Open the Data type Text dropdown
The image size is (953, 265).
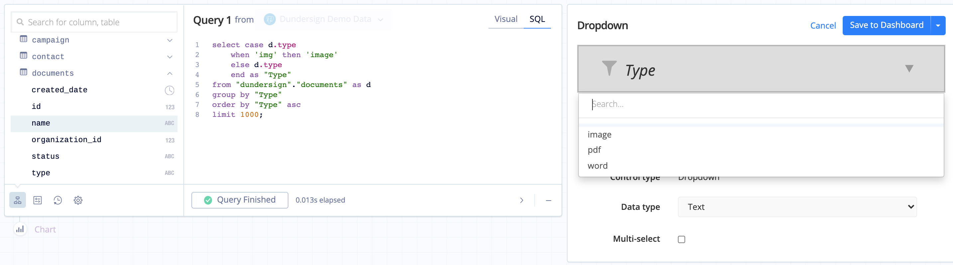(797, 207)
